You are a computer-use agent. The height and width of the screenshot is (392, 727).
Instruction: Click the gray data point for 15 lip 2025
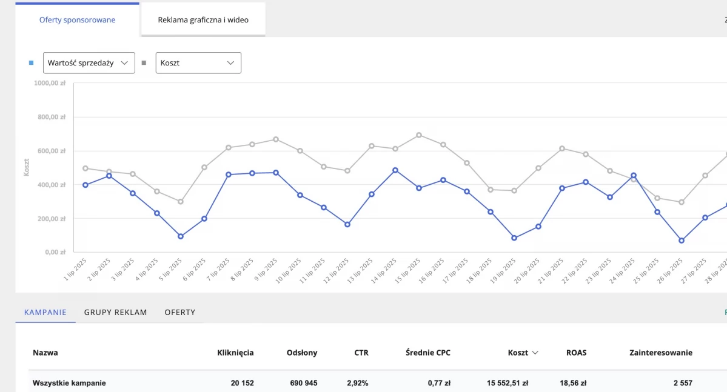coord(419,135)
